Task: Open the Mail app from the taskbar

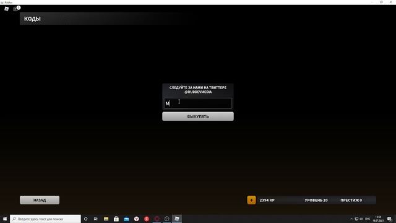Action: click(126, 219)
